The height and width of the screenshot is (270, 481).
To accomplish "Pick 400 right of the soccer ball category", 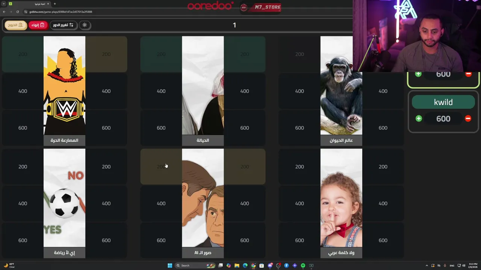I will [106, 203].
